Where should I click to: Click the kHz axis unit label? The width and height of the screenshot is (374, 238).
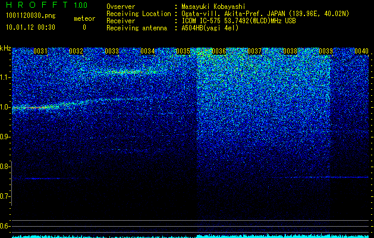coord(5,48)
